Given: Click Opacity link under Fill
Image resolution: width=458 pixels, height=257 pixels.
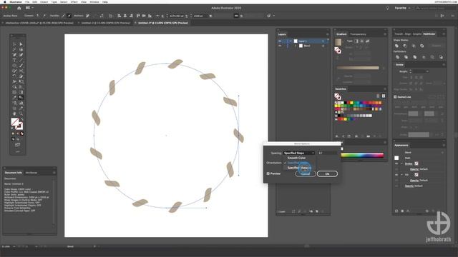Looking at the screenshot, I should click(414, 180).
